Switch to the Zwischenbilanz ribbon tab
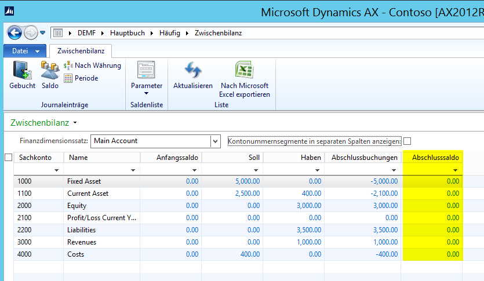The width and height of the screenshot is (484, 281). click(81, 51)
